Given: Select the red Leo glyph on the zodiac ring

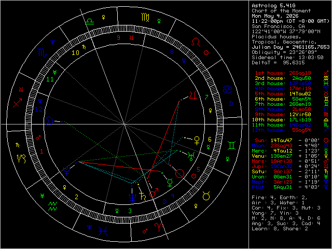Looking at the screenshot, I should point(196,42).
